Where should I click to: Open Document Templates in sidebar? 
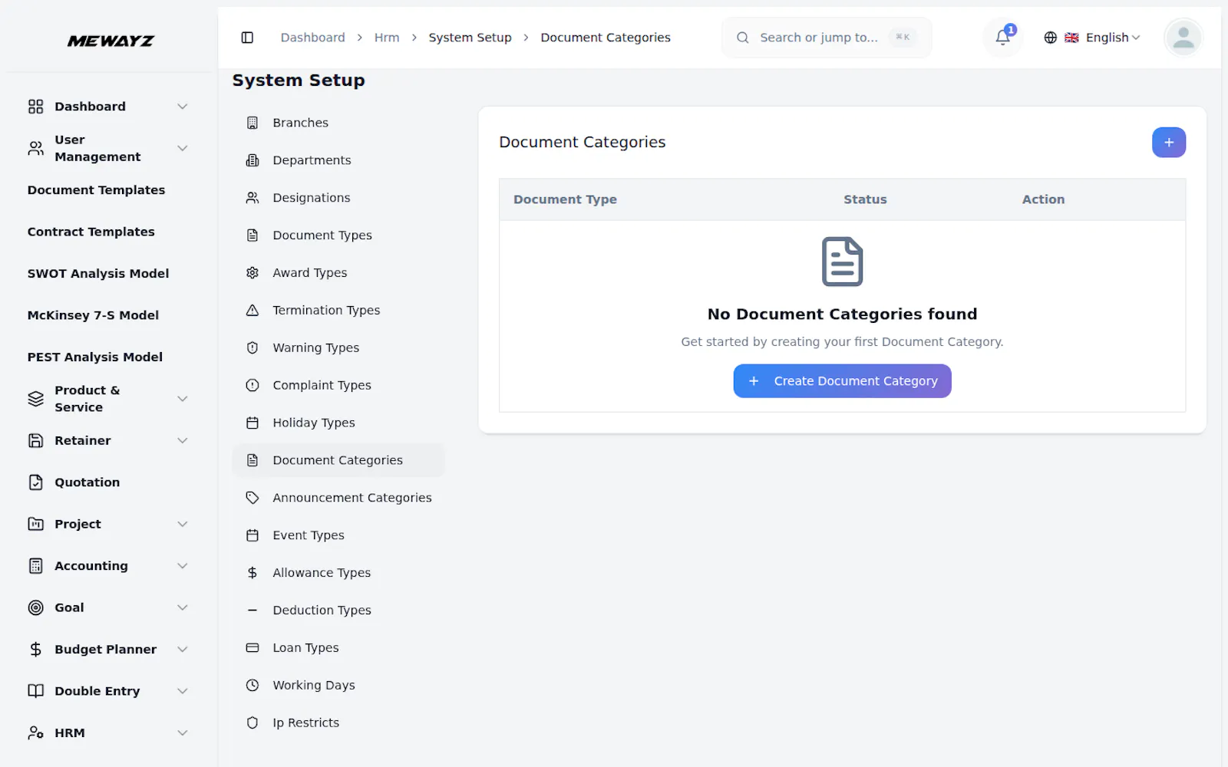pyautogui.click(x=96, y=190)
